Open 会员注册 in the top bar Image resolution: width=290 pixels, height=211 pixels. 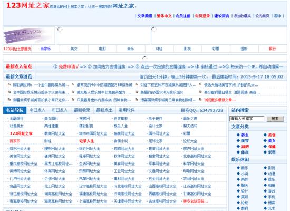[183, 16]
